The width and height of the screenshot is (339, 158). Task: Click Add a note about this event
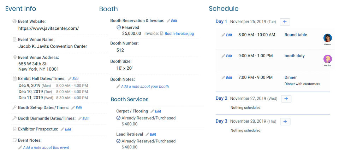click(46, 147)
